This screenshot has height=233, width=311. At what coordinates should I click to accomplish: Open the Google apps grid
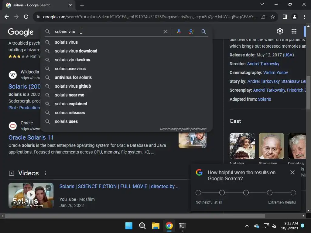[x=294, y=31]
